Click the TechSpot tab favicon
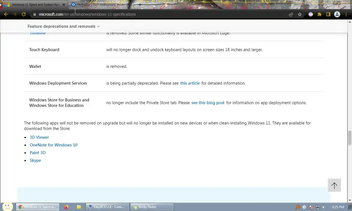352x211 pixels. coord(73,5)
